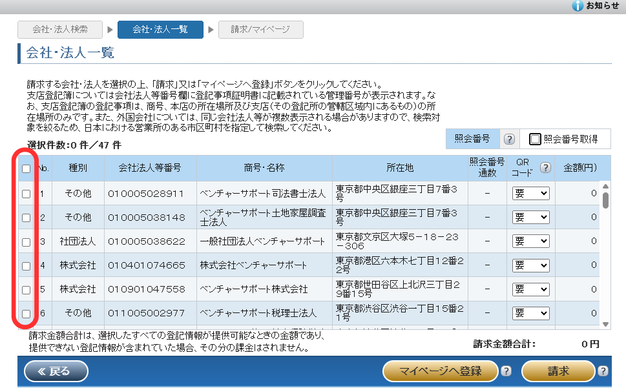Viewport: 626px width, 388px height.
Task: Select the 会社・法人一覧 step tab
Action: pyautogui.click(x=160, y=29)
